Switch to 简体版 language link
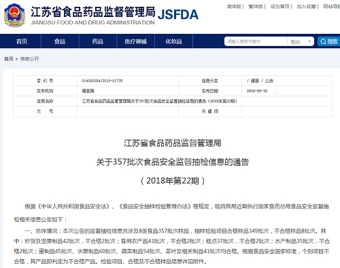Screen dimensions: 340x268 [234, 7]
